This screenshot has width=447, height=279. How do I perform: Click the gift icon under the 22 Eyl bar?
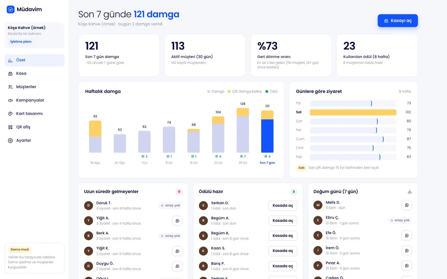click(216, 157)
